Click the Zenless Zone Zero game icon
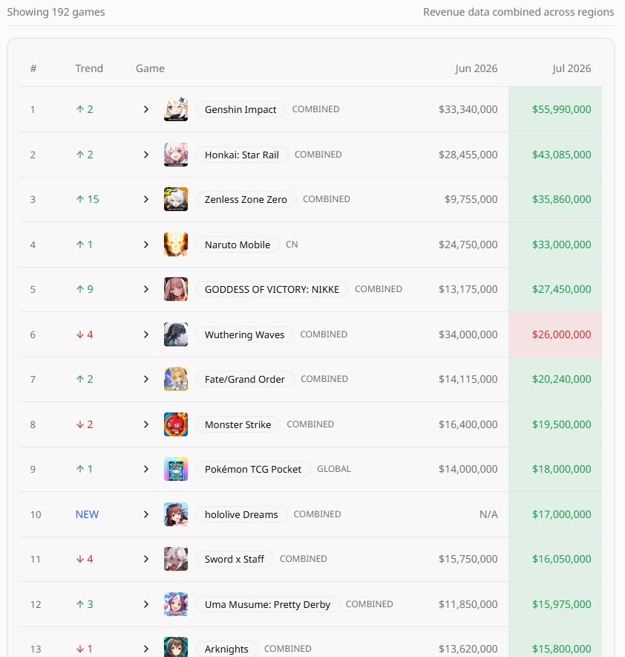The height and width of the screenshot is (657, 625). point(176,199)
